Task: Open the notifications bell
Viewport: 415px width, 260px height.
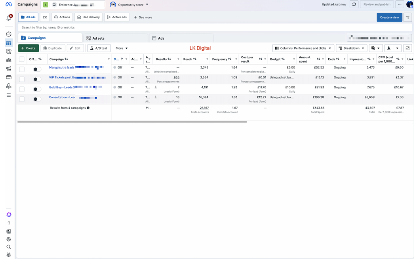Action: pyautogui.click(x=9, y=18)
